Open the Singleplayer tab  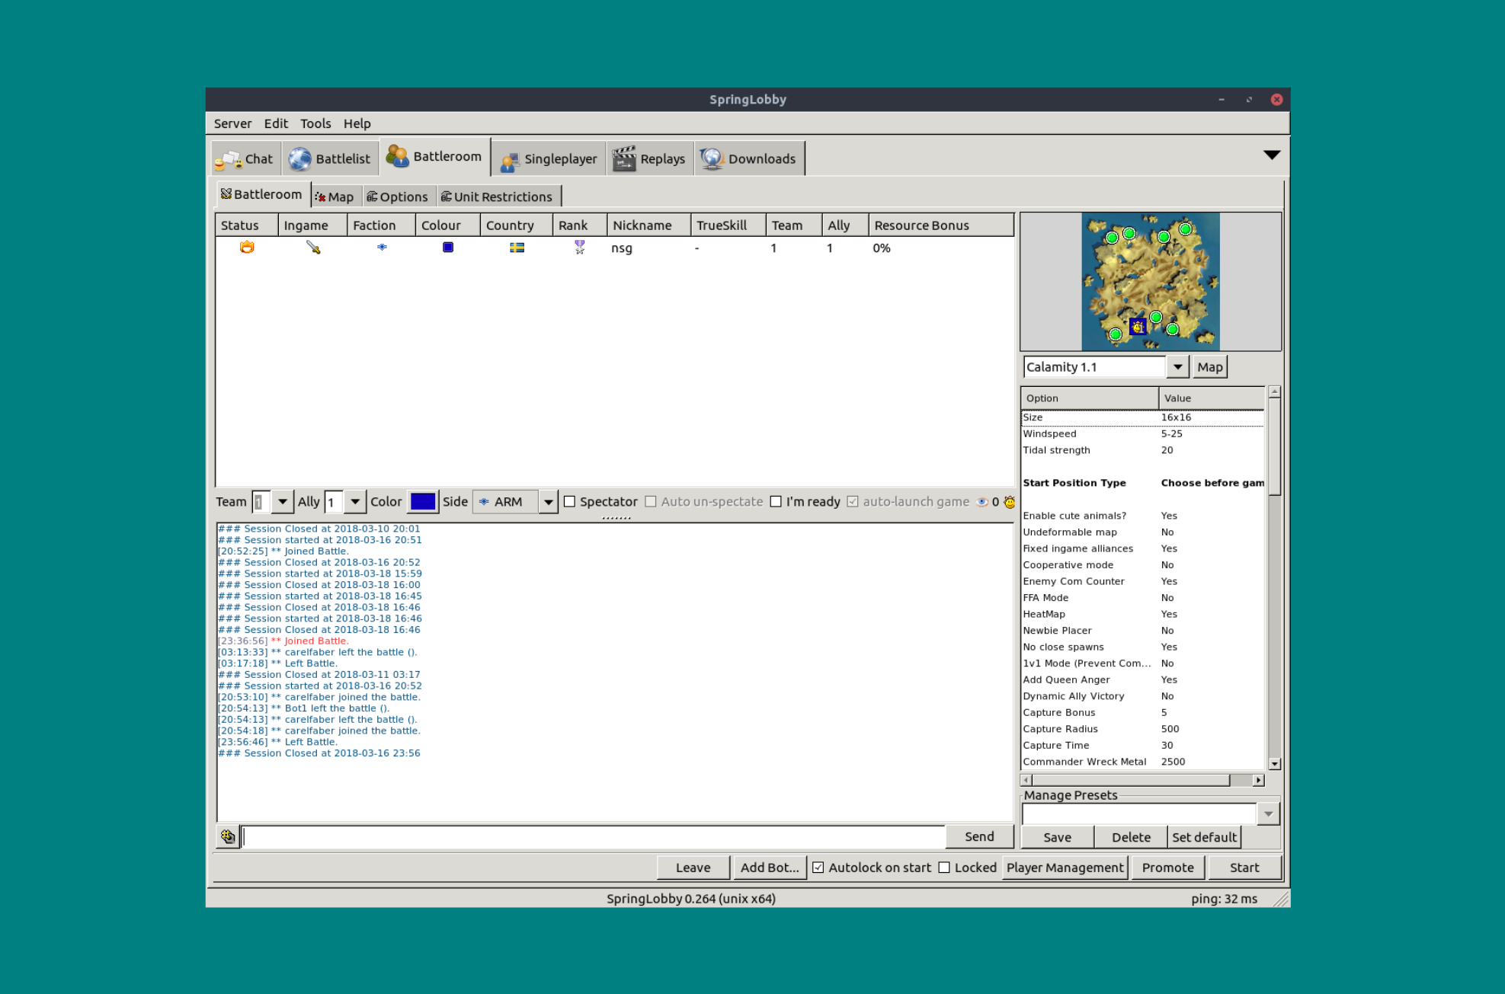pos(549,158)
